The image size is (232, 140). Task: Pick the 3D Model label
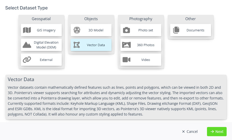tap(96, 30)
